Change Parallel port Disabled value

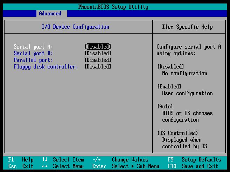(98, 60)
